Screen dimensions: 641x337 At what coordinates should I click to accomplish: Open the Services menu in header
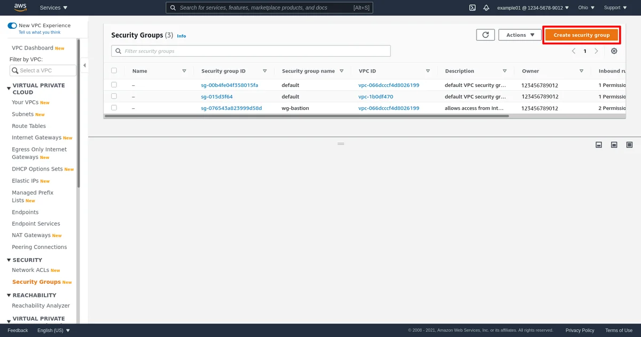[53, 8]
